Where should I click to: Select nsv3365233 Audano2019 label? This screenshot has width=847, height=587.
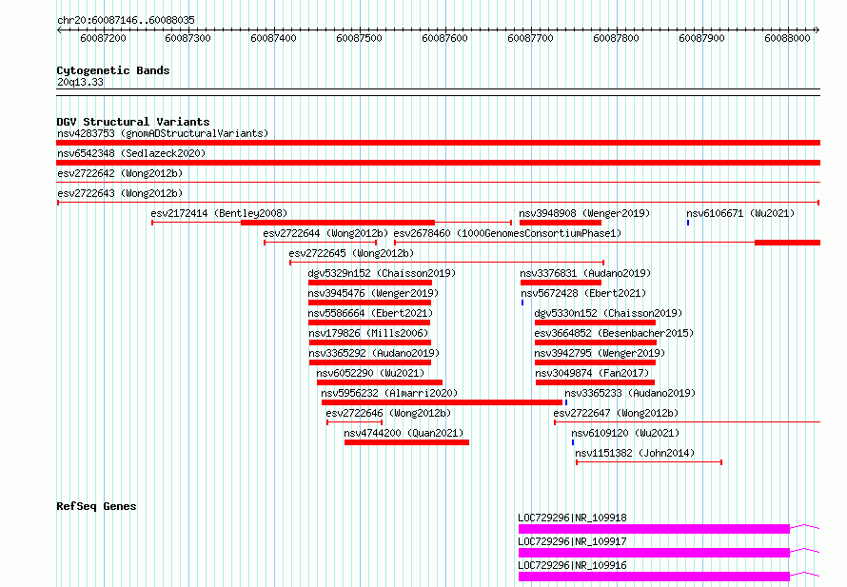(x=630, y=393)
